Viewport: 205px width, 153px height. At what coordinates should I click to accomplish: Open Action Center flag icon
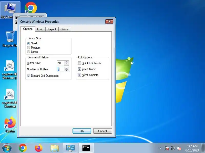167,148
